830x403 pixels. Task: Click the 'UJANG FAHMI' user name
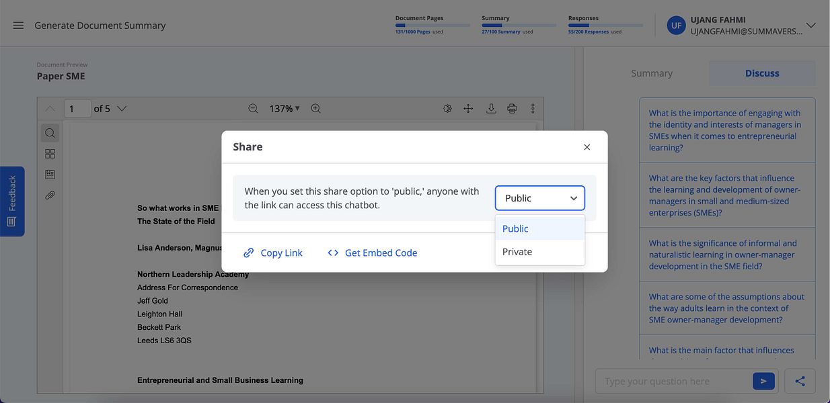718,20
